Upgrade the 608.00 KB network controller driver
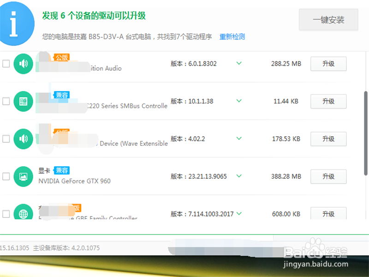 [328, 213]
